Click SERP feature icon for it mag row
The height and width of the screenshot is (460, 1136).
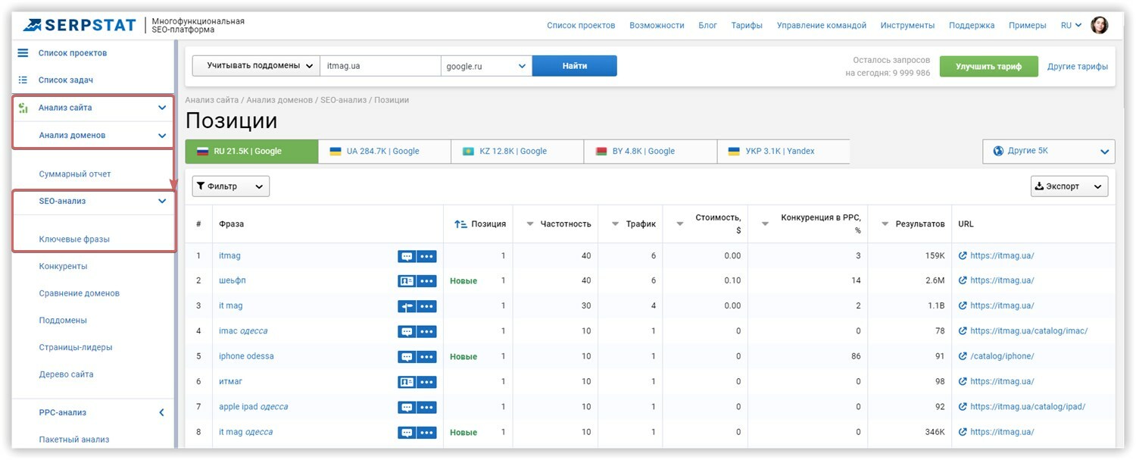click(x=407, y=306)
